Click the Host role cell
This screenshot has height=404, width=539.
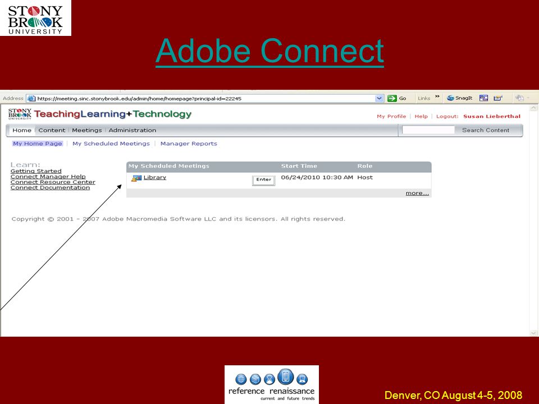point(365,177)
